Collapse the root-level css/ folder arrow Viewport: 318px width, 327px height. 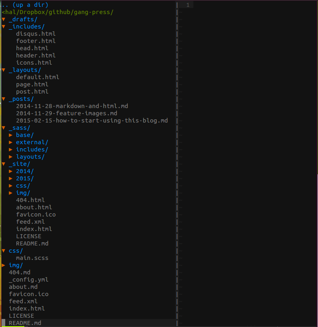click(4, 251)
